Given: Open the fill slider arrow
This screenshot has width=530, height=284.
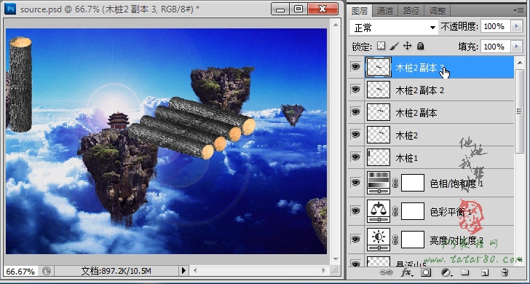Looking at the screenshot, I should (x=516, y=46).
